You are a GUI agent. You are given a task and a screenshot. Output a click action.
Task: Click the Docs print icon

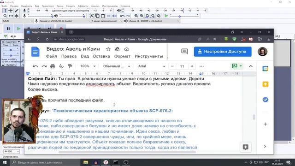click(x=53, y=66)
